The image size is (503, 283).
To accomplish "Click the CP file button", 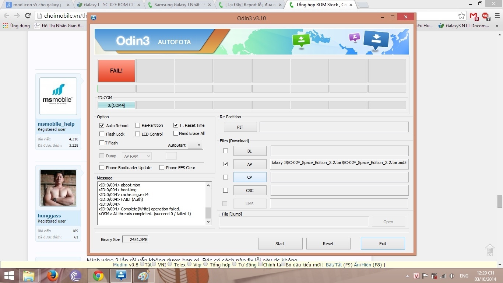I will [x=250, y=177].
